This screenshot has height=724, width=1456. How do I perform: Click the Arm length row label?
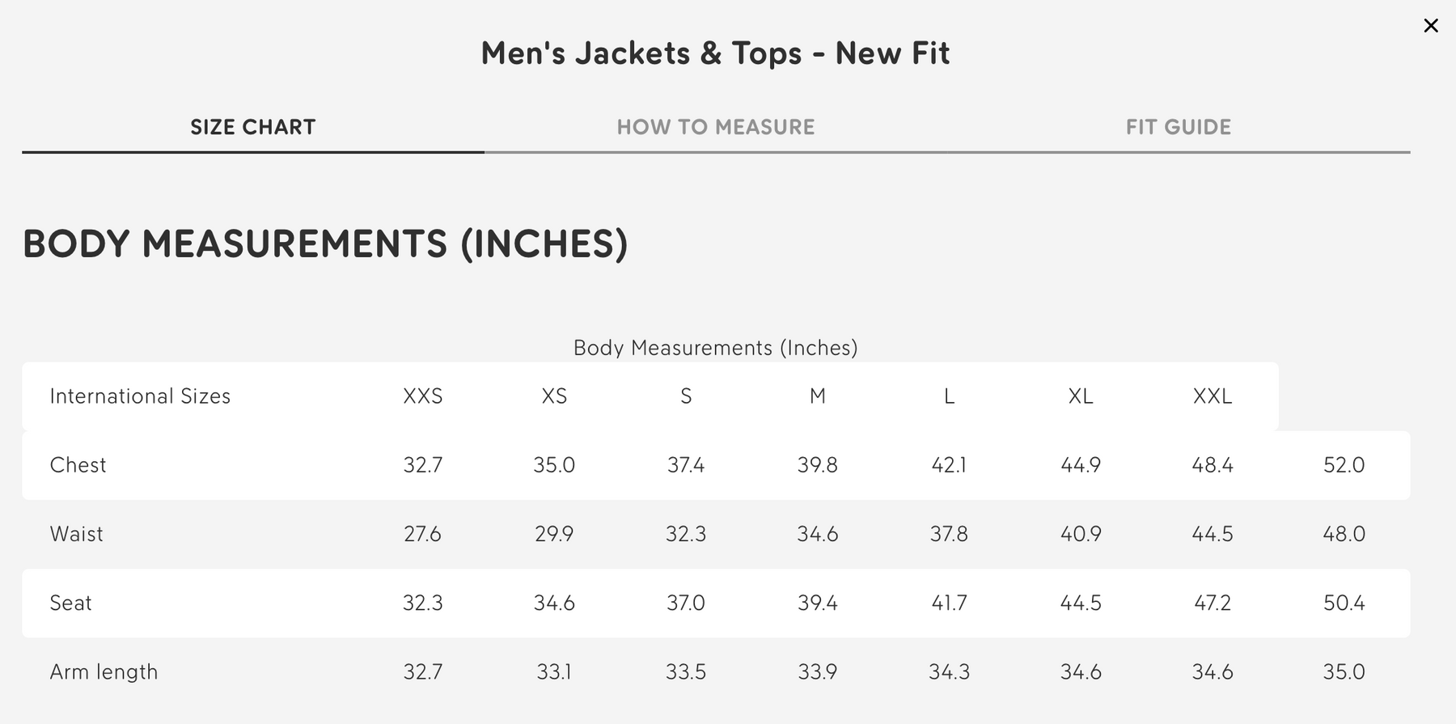click(104, 671)
